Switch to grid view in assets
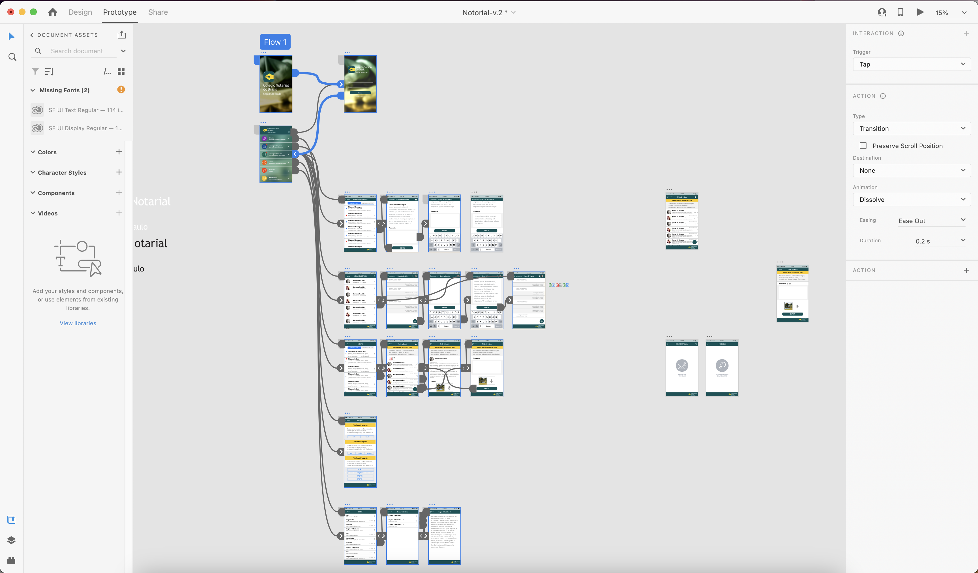Image resolution: width=978 pixels, height=573 pixels. tap(121, 71)
